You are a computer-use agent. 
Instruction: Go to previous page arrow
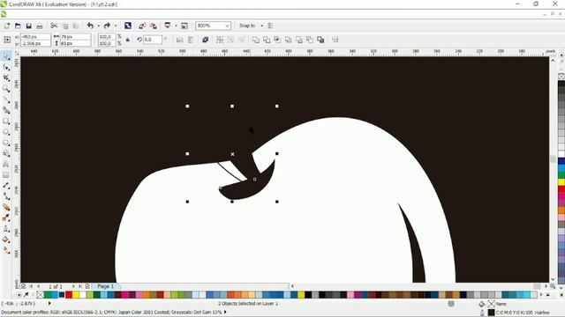pos(39,286)
